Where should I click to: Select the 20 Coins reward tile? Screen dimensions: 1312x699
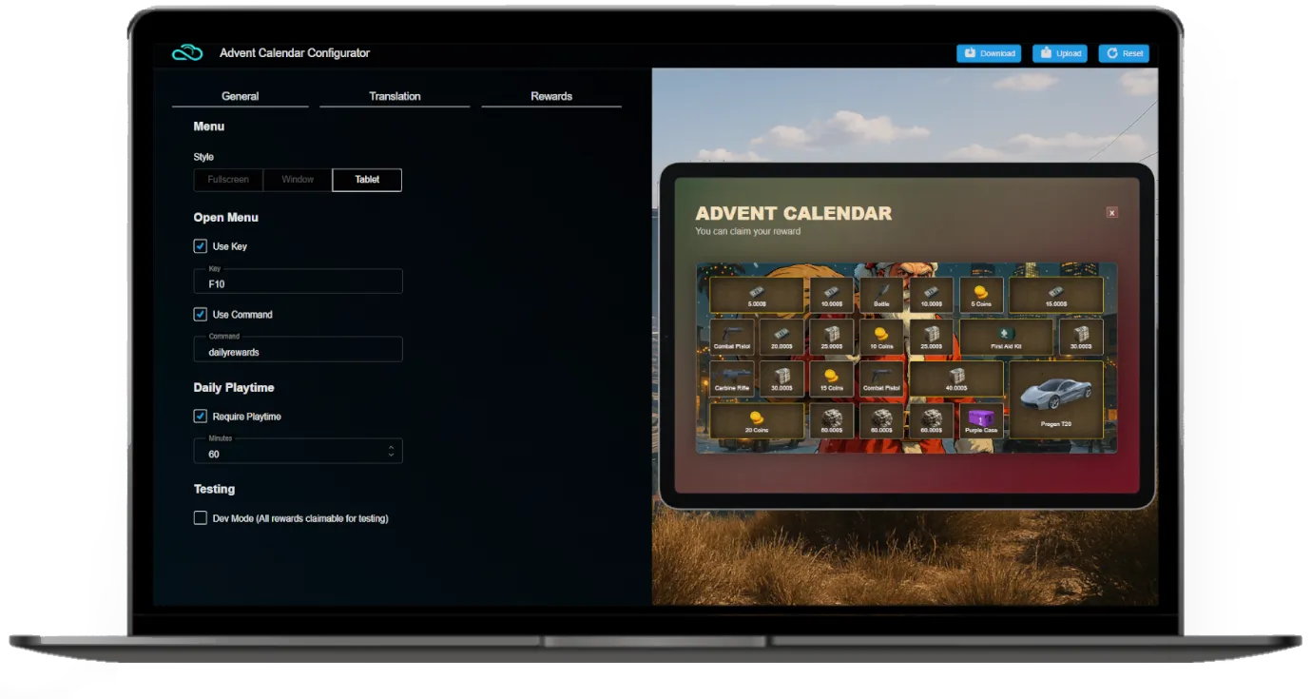click(x=757, y=419)
